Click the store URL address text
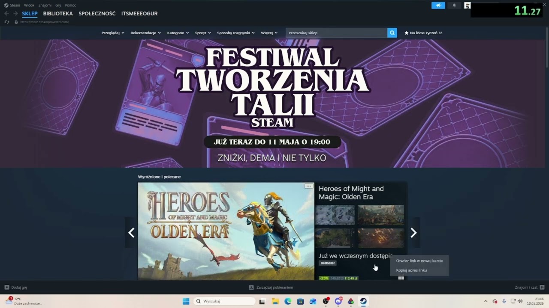Viewport: 549px width, 308px height. coord(44,22)
